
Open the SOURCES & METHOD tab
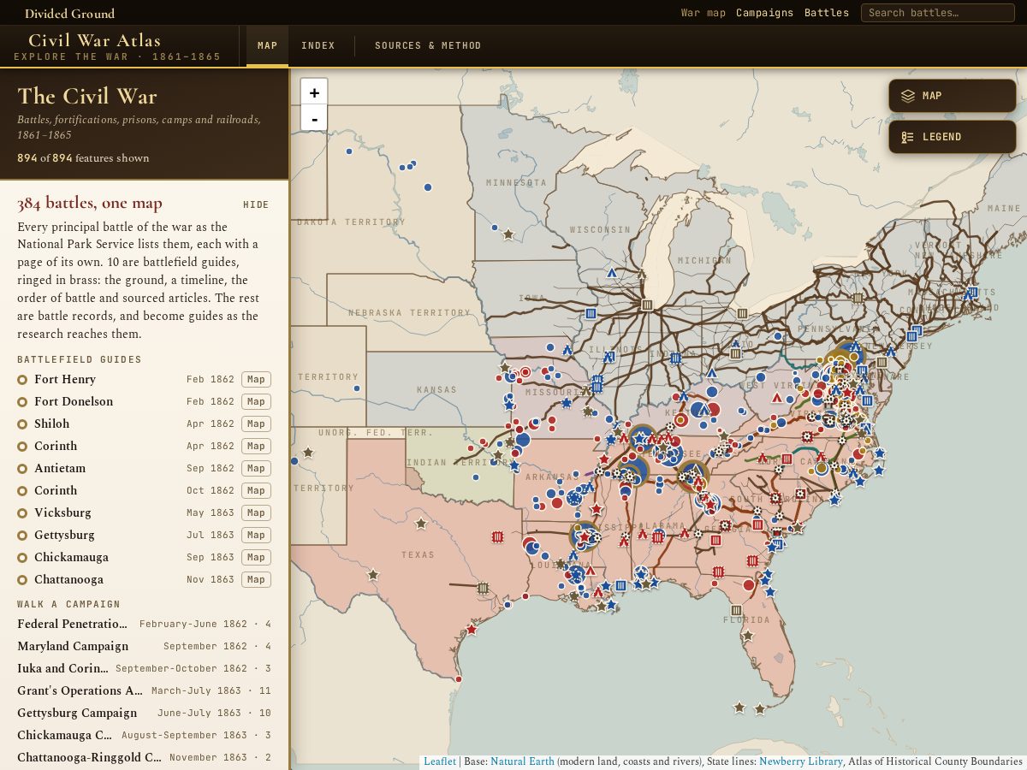(x=428, y=45)
